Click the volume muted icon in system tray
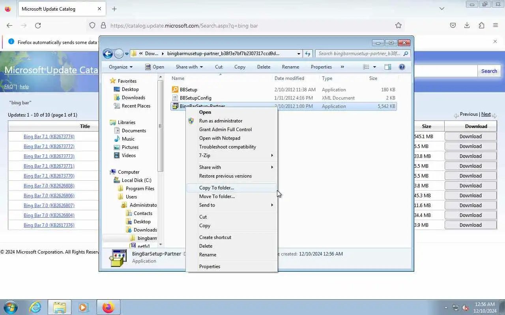505x315 pixels. click(466, 308)
